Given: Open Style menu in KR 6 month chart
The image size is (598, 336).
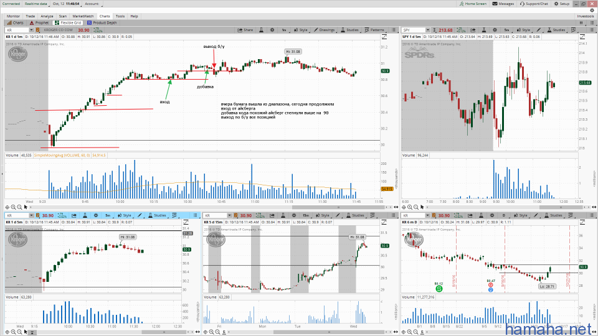Looking at the screenshot, I should pos(521,215).
